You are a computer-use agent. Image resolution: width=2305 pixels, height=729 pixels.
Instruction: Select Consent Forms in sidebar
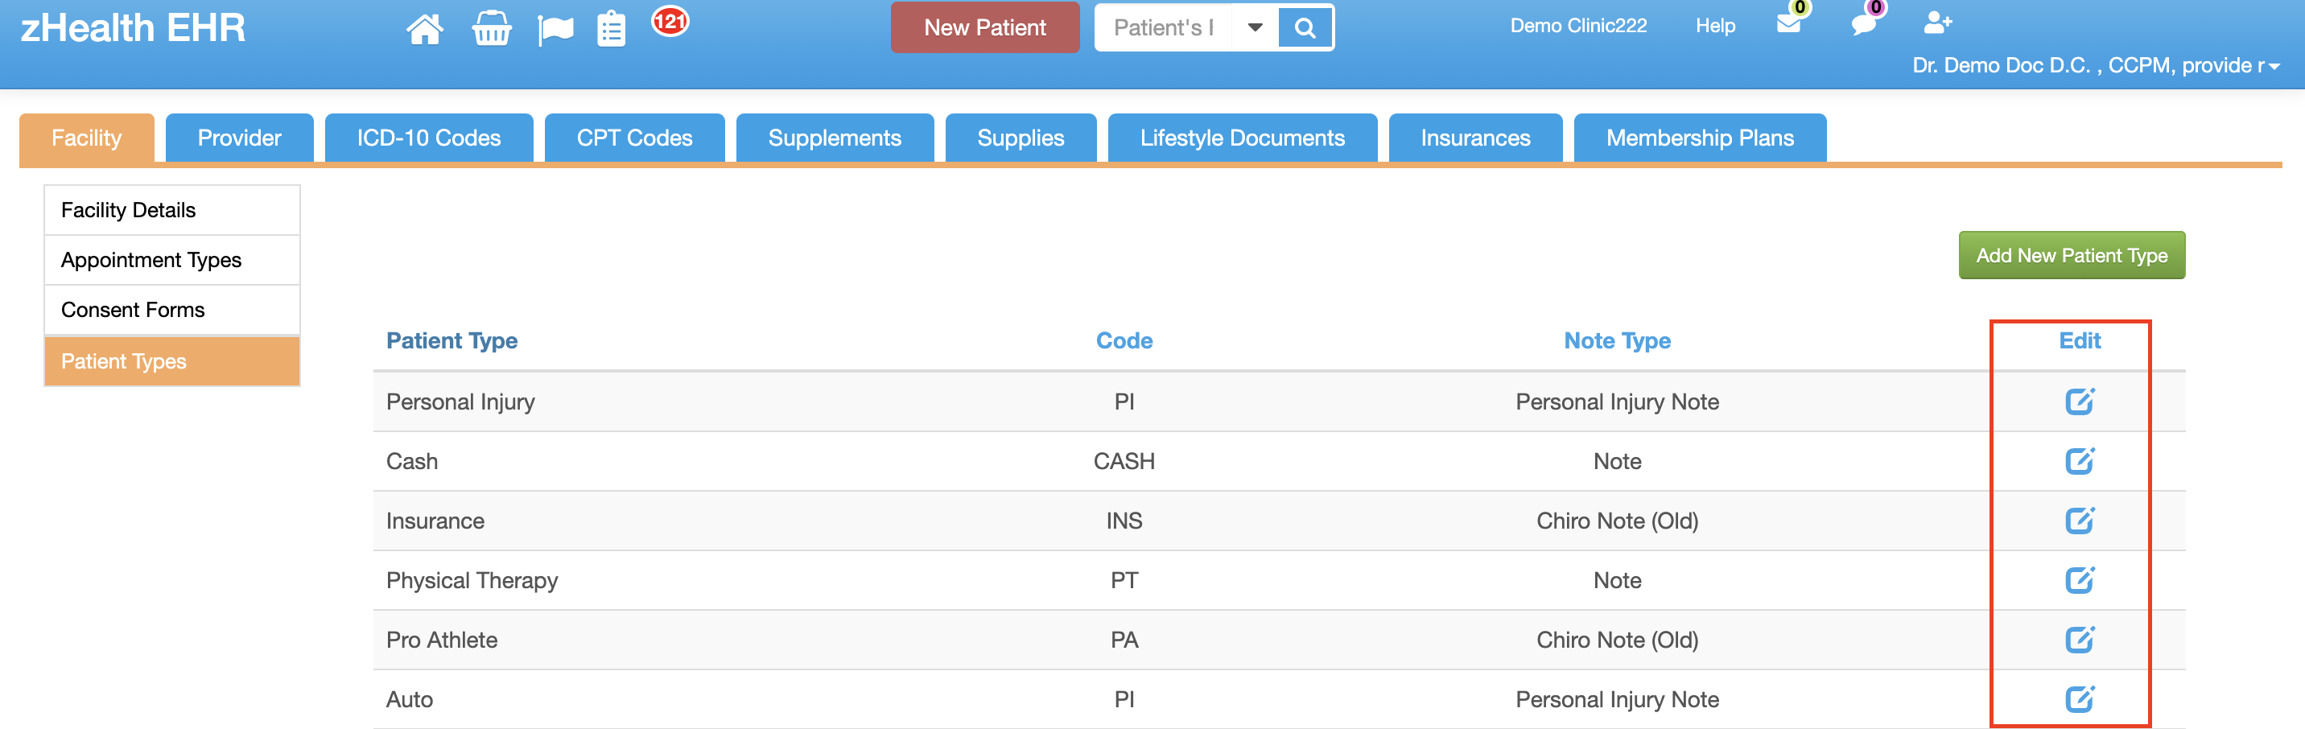(171, 310)
